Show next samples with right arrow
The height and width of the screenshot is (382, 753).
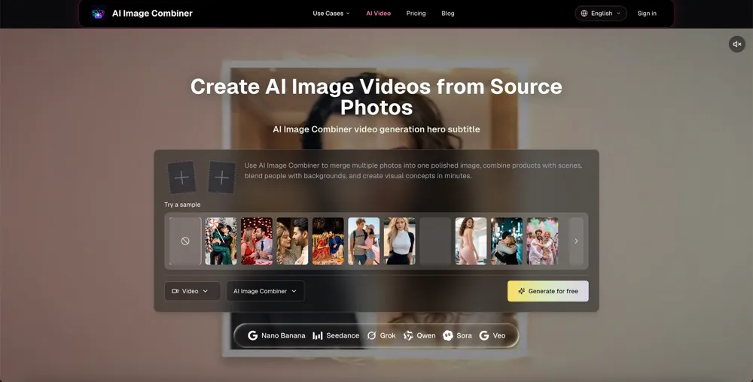[x=576, y=241]
